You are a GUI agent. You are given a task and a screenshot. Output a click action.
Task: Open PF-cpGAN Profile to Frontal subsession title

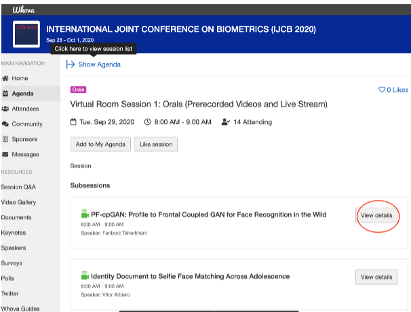[x=209, y=215]
